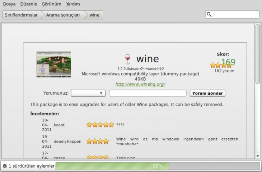The height and width of the screenshot is (172, 262).
Task: Click the wine glass application icon
Action: (127, 59)
